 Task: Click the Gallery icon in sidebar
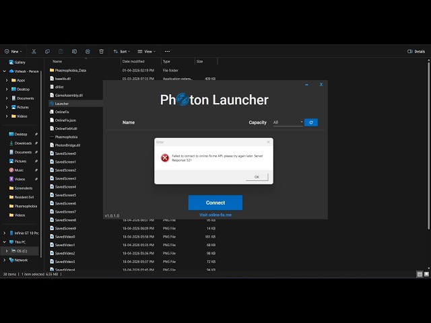[11, 63]
